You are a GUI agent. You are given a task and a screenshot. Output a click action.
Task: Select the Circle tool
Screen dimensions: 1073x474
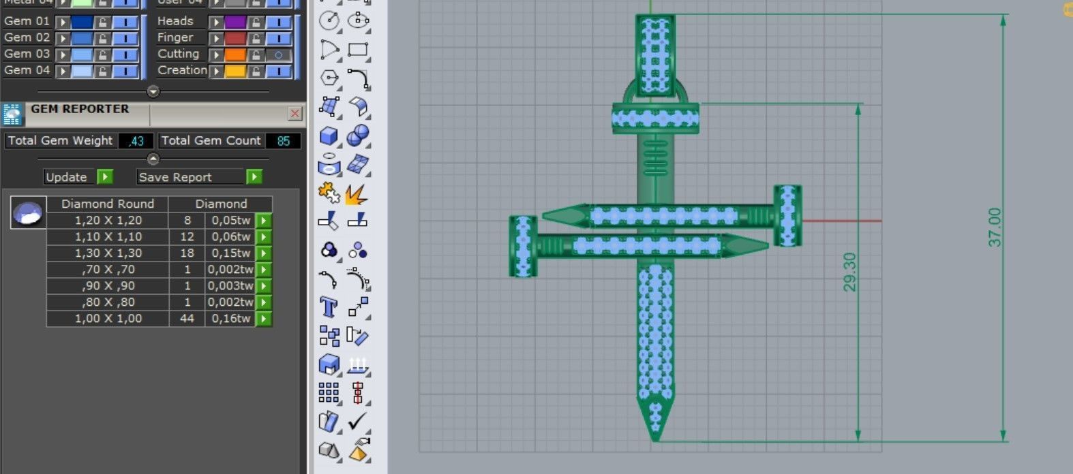(x=329, y=20)
